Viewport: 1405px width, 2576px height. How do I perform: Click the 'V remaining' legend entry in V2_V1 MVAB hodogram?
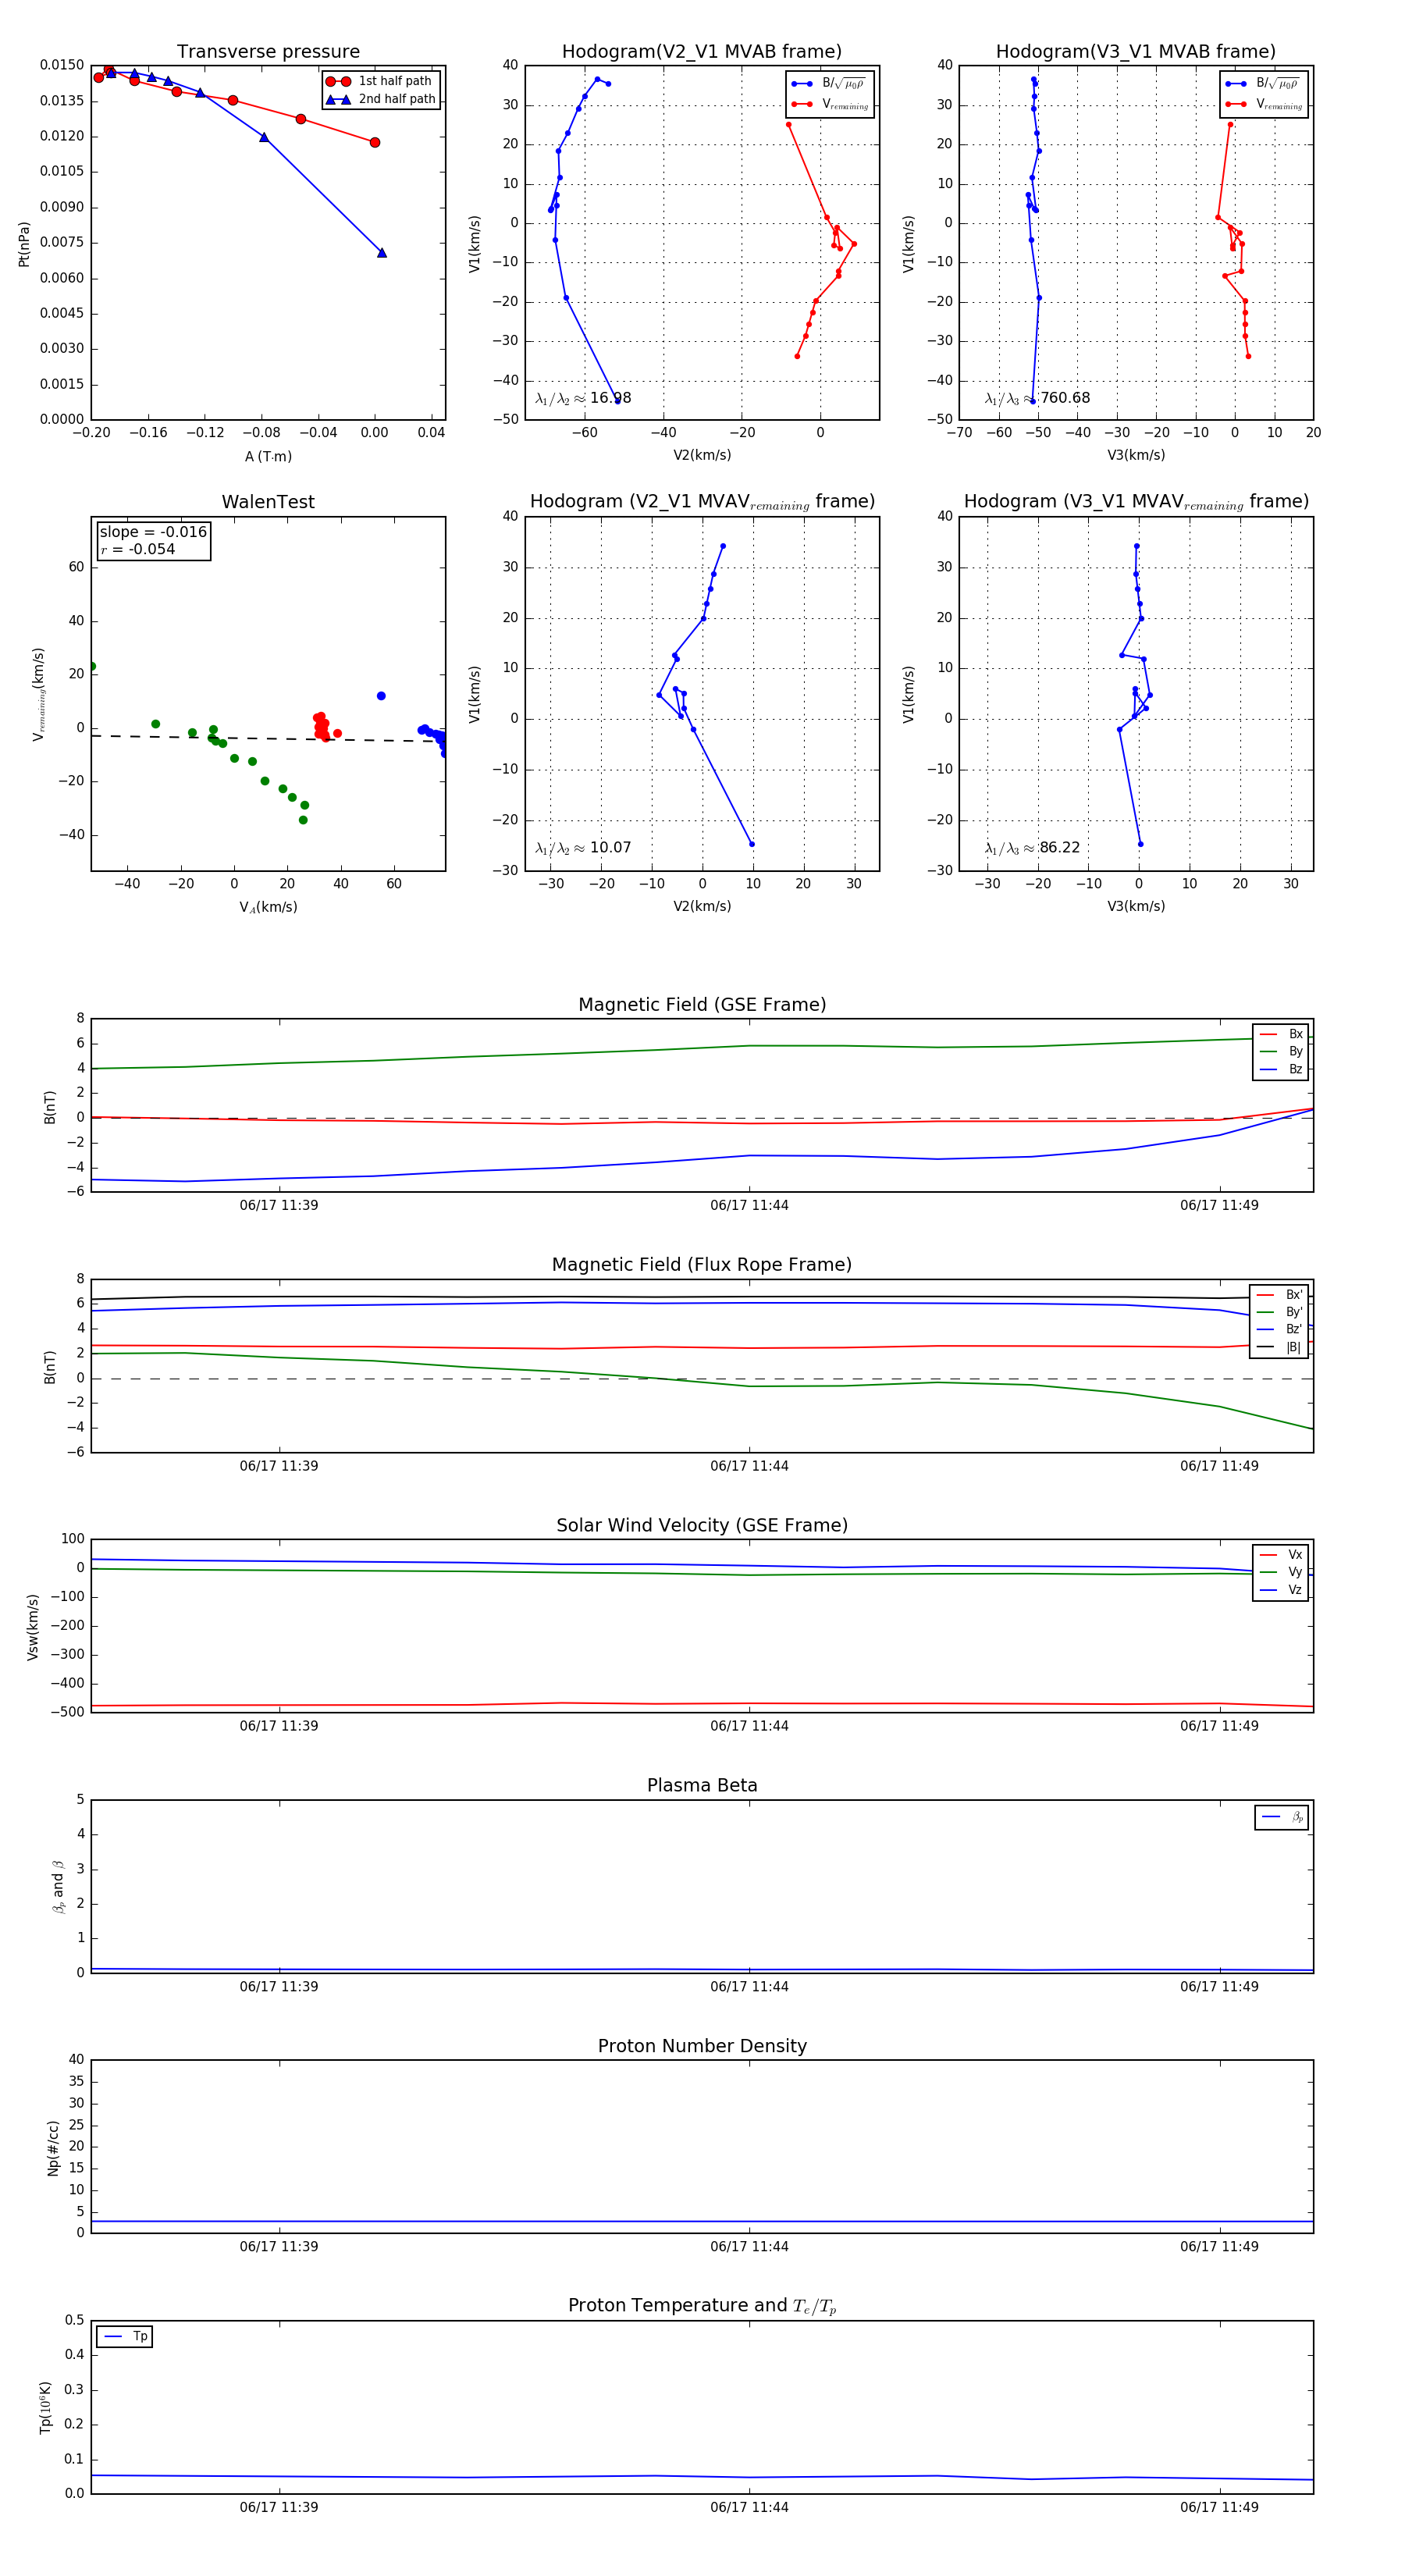(830, 104)
